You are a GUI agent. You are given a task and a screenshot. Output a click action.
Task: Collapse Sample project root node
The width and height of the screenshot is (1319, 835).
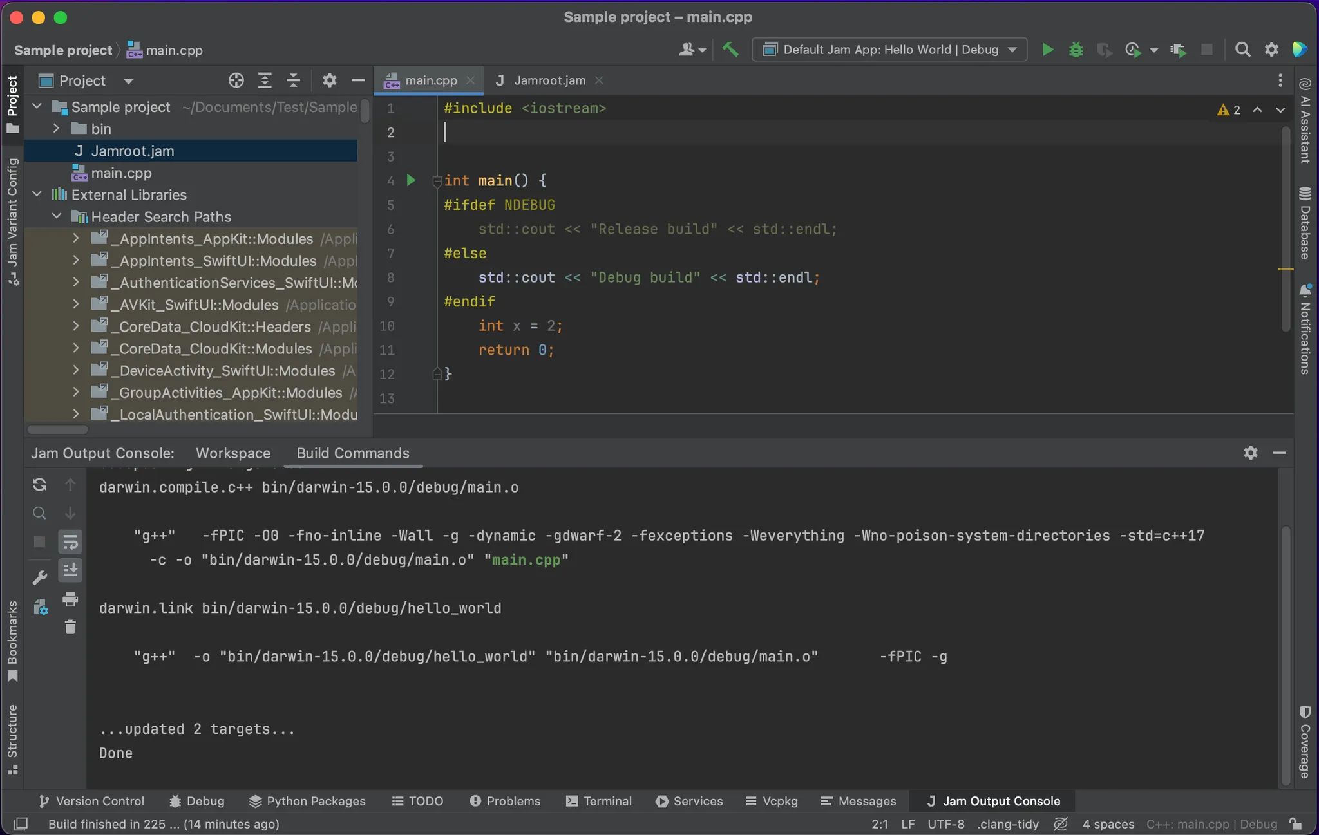[x=37, y=106]
